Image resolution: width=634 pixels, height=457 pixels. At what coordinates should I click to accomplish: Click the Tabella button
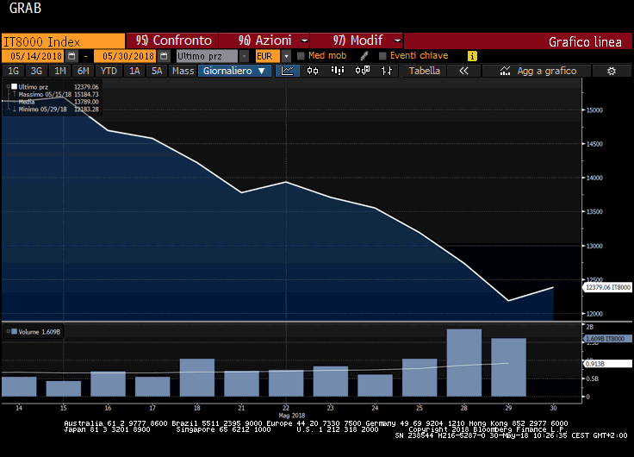pyautogui.click(x=425, y=71)
